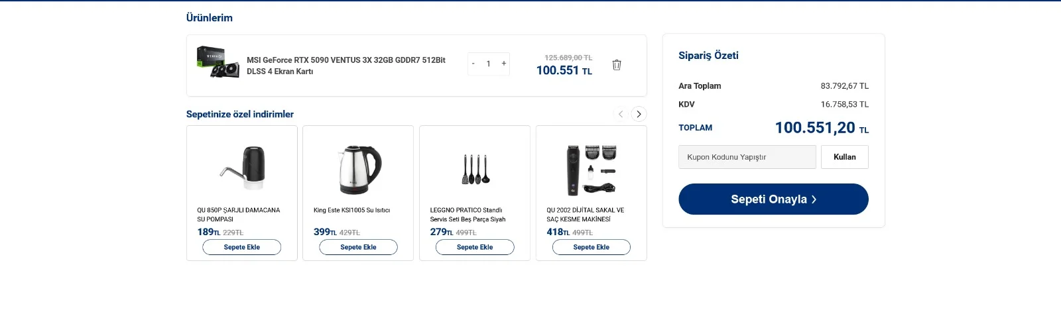Click the quantity value field
Viewport: 1061px width, 312px height.
[x=489, y=64]
